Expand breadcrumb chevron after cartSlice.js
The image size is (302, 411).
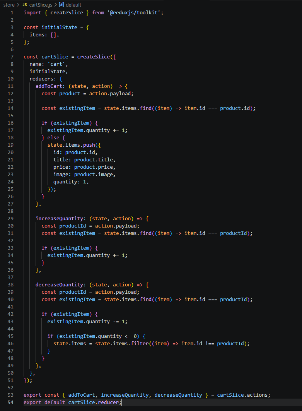pos(56,5)
